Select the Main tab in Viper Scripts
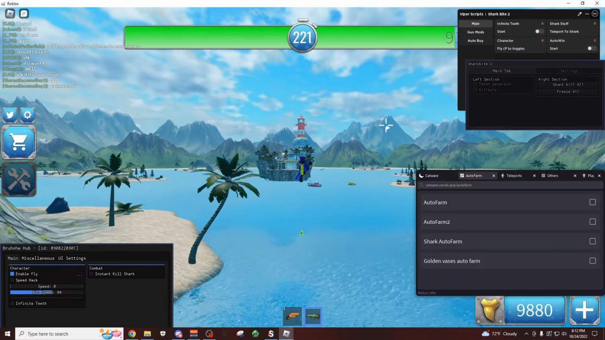 coord(475,24)
